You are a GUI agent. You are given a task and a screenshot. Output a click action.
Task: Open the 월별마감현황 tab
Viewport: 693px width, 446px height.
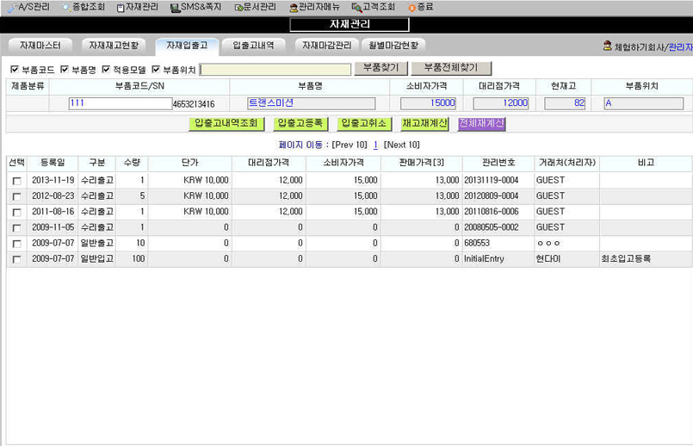[393, 45]
